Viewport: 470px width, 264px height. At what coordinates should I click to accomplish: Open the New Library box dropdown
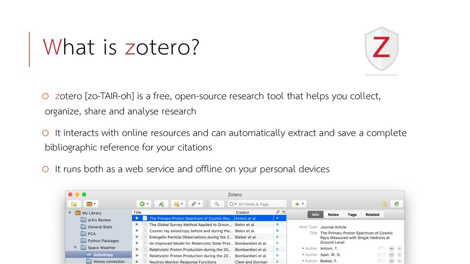point(91,204)
